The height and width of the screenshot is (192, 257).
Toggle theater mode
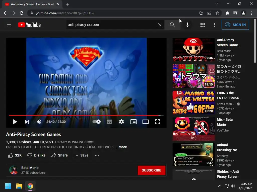pyautogui.click(x=146, y=122)
